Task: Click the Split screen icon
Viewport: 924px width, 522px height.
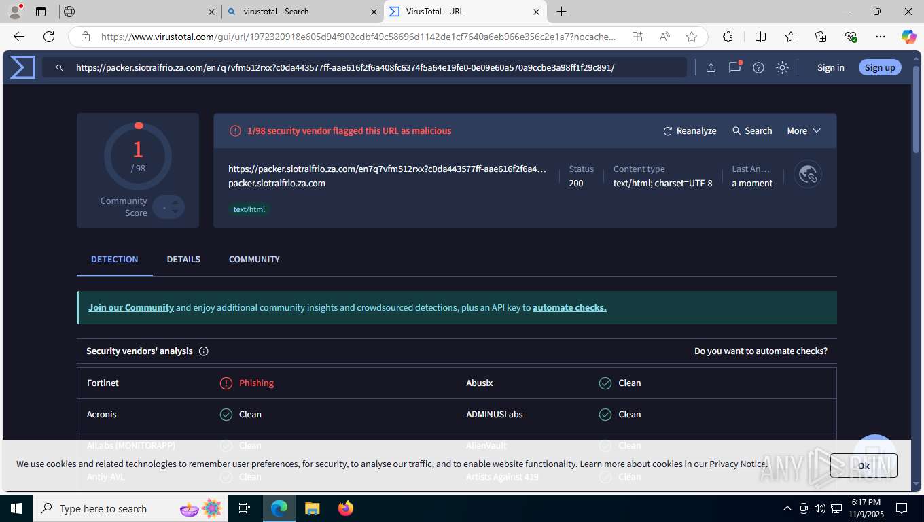Action: [x=760, y=37]
